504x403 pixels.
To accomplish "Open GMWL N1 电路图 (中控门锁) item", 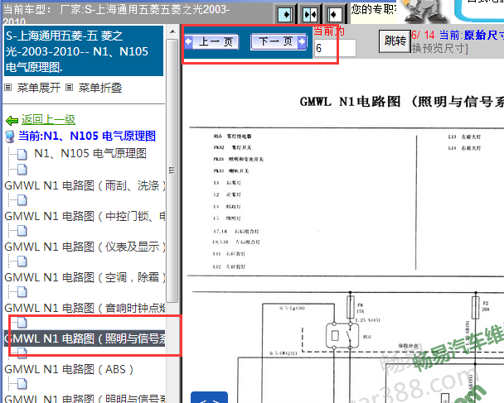I will click(85, 216).
